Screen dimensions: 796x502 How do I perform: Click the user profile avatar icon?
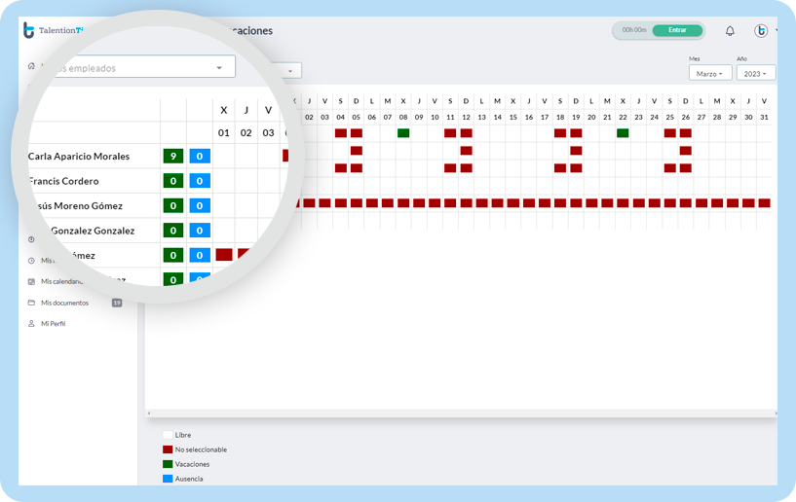click(x=760, y=31)
